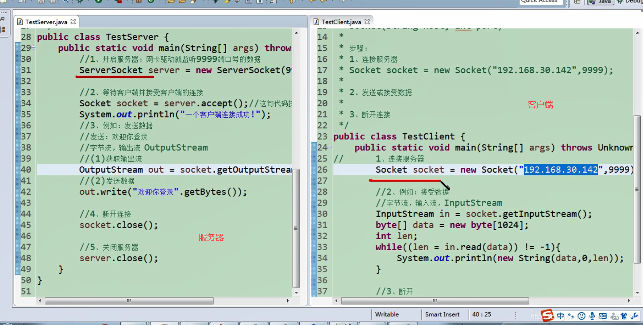Click the left arrow of TestServer horizontal scrollbar

40,301
